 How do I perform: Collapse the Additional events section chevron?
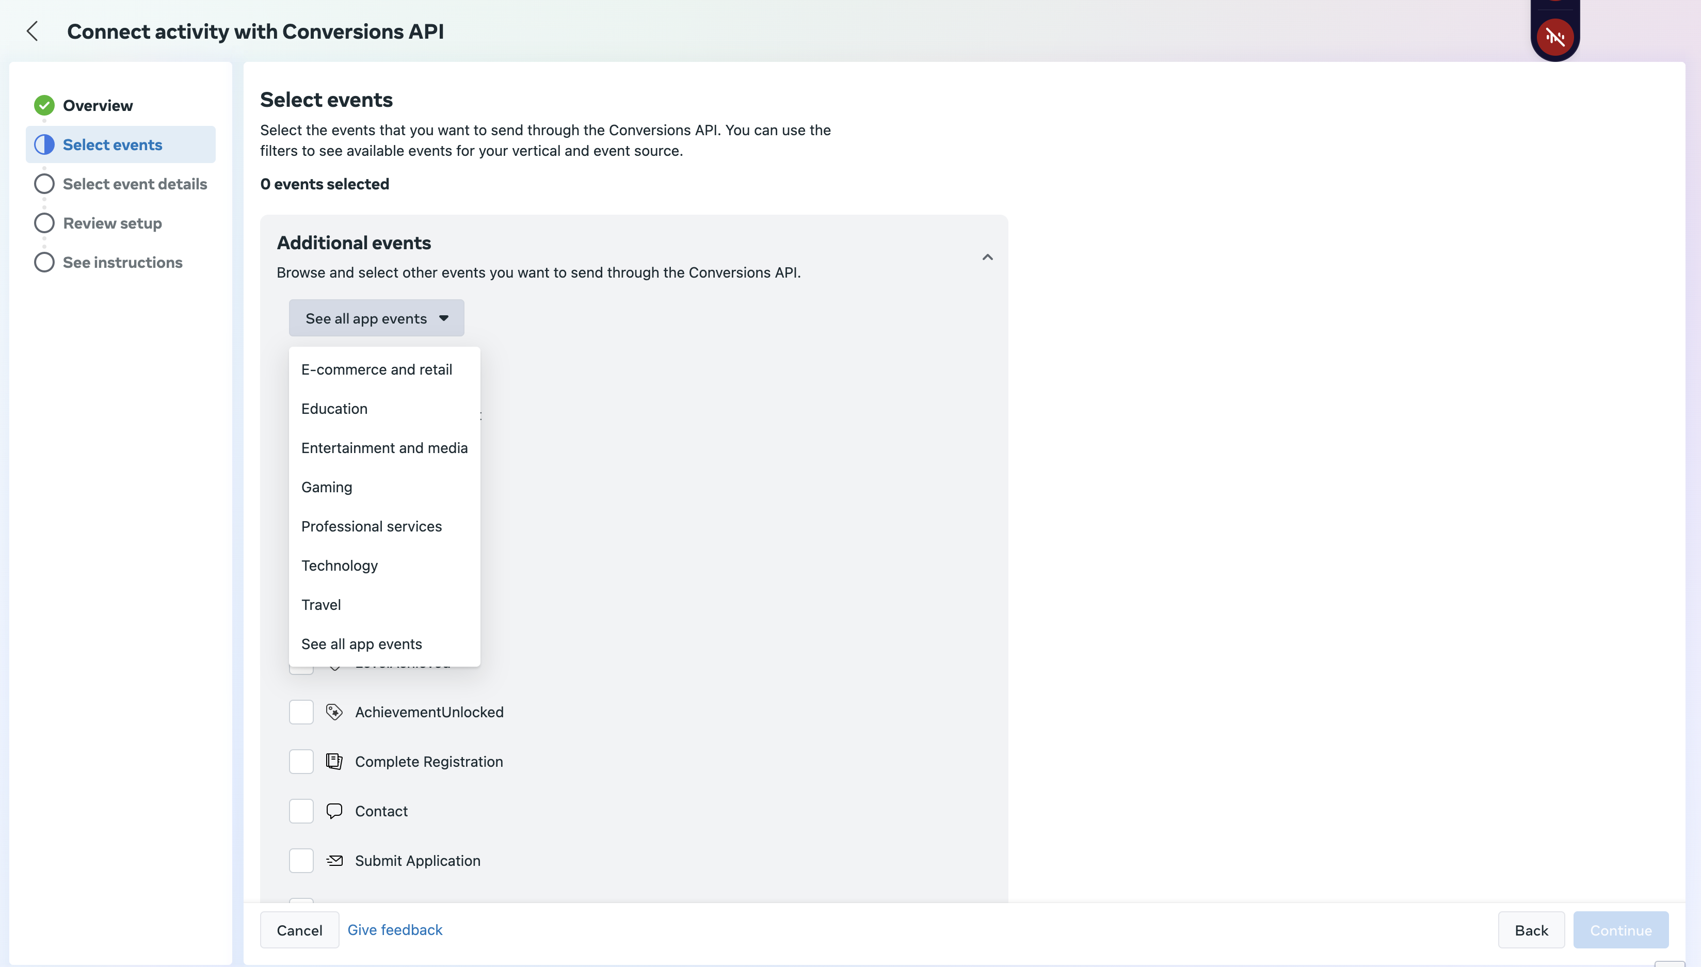[x=987, y=257]
